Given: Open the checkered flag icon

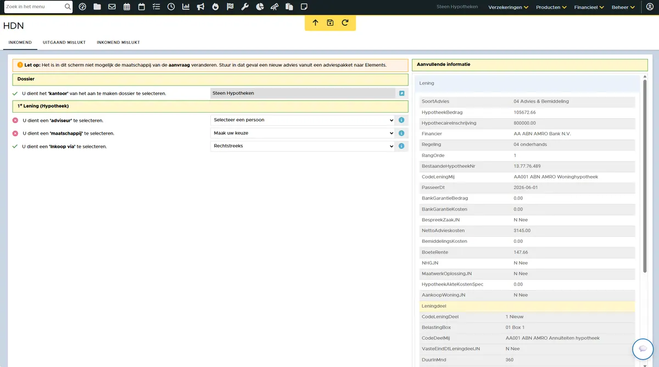Looking at the screenshot, I should pyautogui.click(x=231, y=7).
